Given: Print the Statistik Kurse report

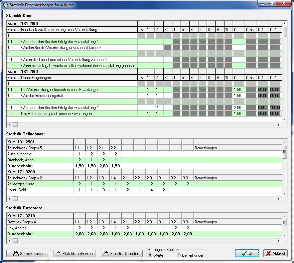Looking at the screenshot, I should click(28, 253).
